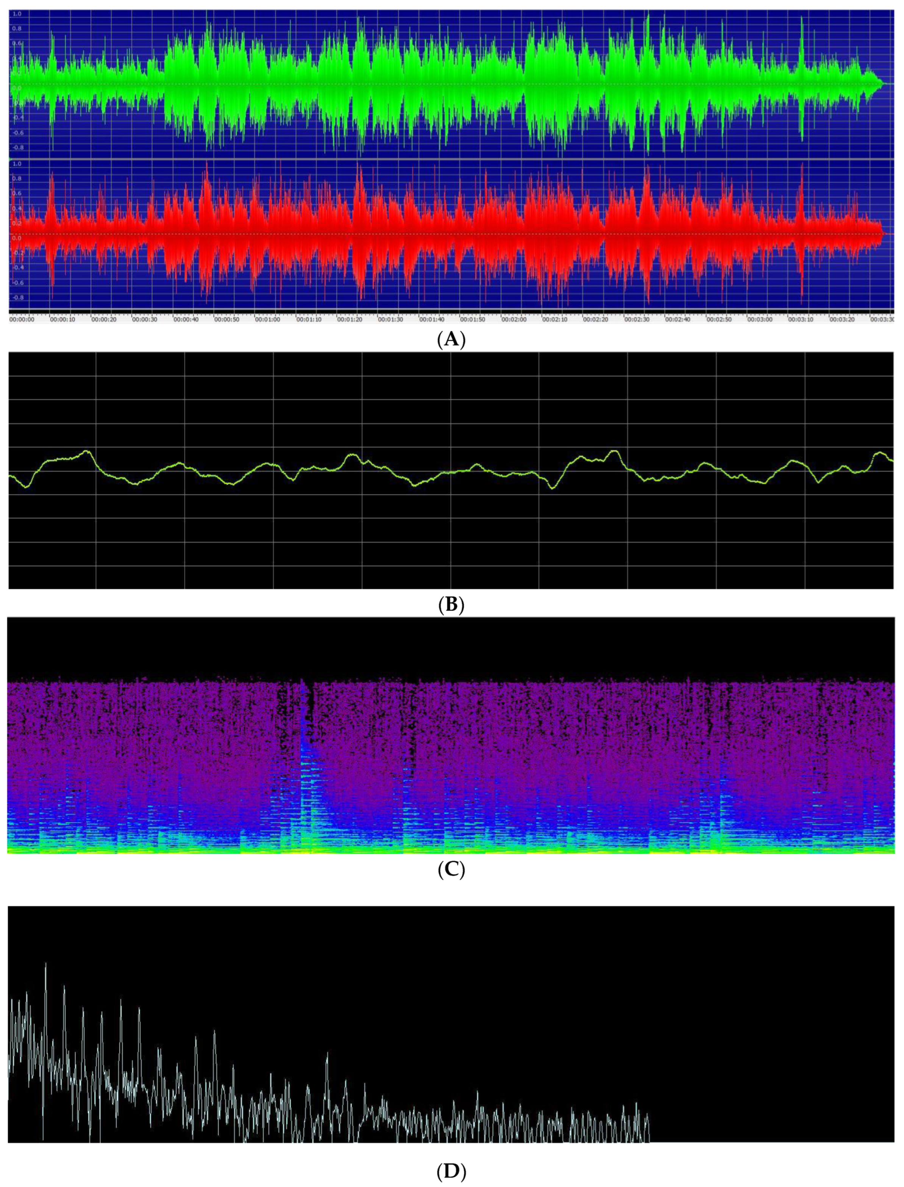Click the 00:00:00 mark on the time ruler
This screenshot has height=1187, width=904.
click(x=22, y=319)
